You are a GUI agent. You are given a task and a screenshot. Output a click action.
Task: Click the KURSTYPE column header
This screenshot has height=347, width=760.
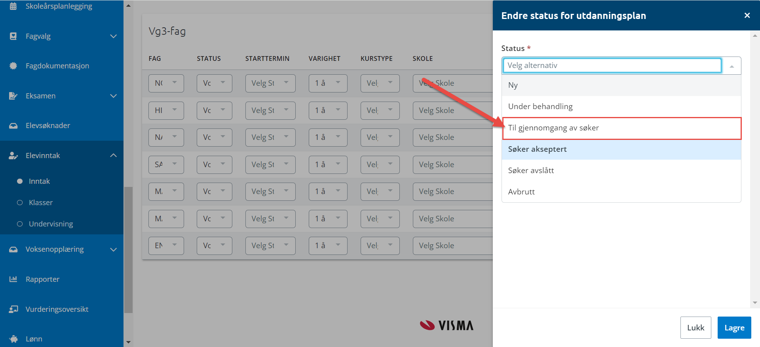point(376,58)
